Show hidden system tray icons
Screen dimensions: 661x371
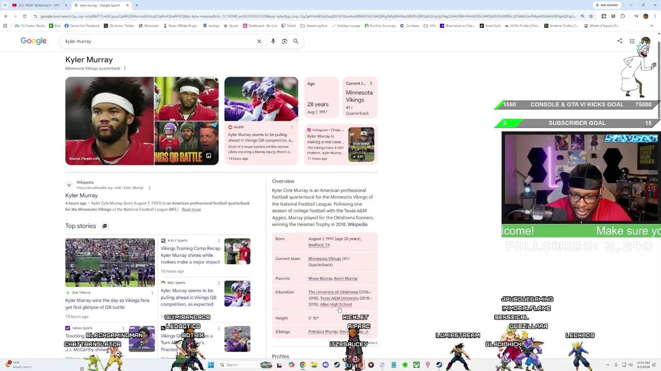tap(608, 365)
